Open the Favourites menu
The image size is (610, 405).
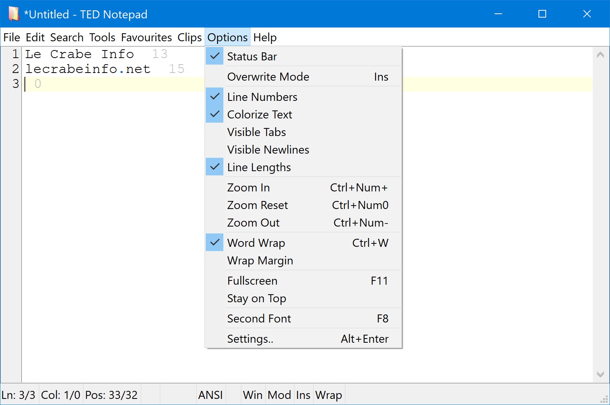[x=146, y=37]
